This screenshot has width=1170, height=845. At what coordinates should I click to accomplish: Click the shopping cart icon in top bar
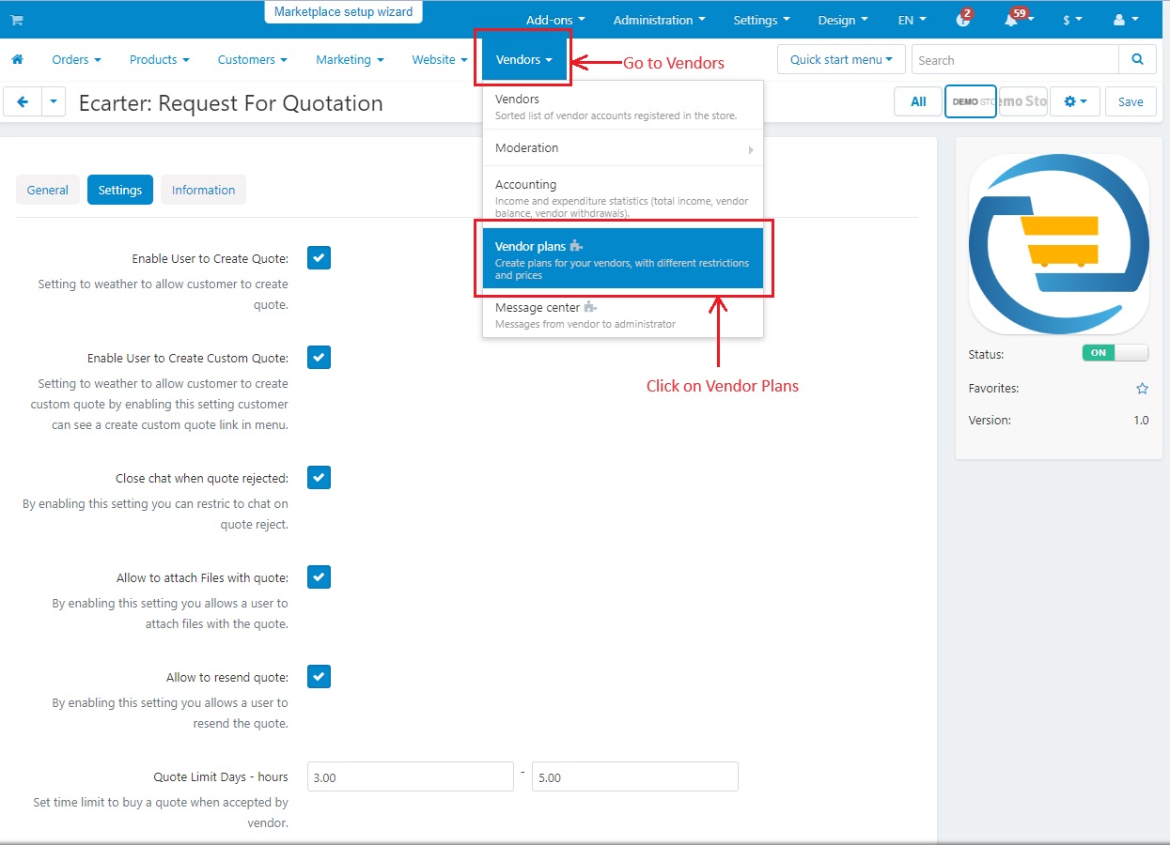[x=17, y=20]
